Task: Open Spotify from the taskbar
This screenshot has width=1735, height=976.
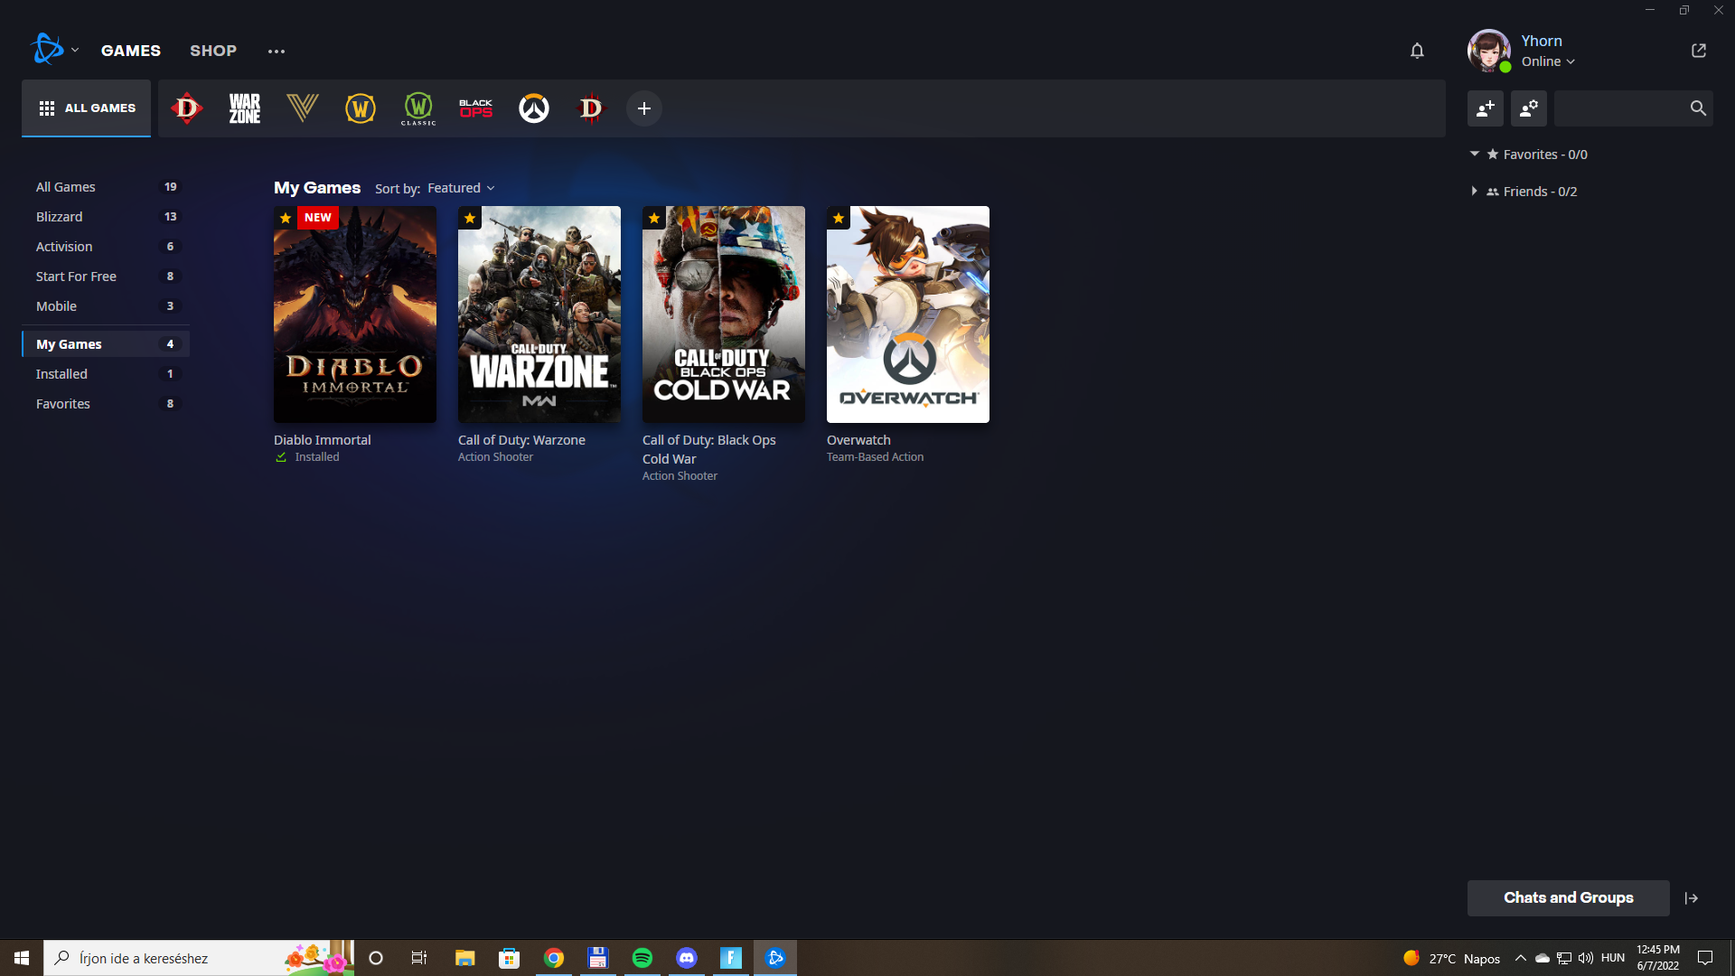Action: pyautogui.click(x=642, y=958)
